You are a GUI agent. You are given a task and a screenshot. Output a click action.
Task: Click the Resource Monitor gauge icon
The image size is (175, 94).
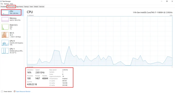(14, 91)
